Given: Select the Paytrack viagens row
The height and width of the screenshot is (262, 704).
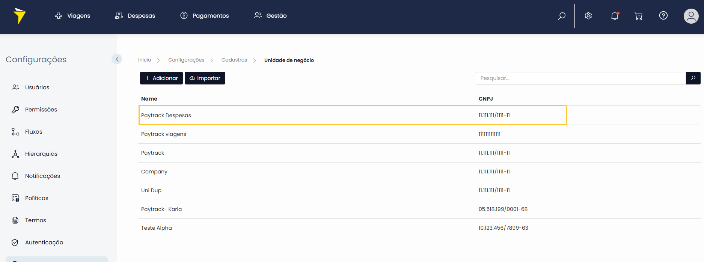Looking at the screenshot, I should (419, 134).
